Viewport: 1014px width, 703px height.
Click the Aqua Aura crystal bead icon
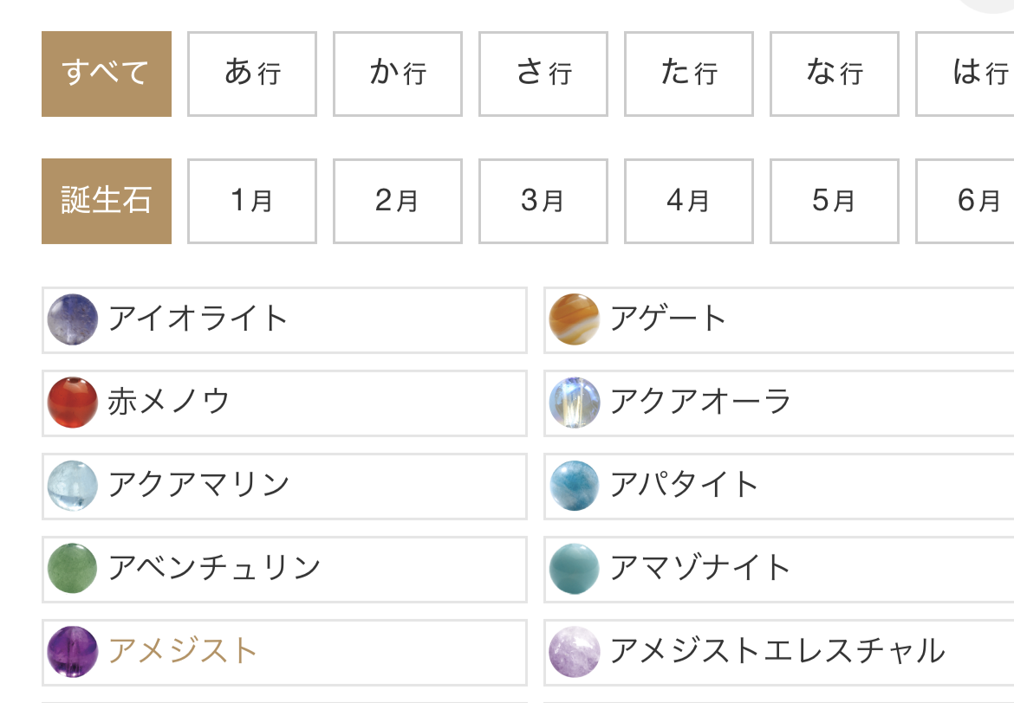tap(575, 403)
